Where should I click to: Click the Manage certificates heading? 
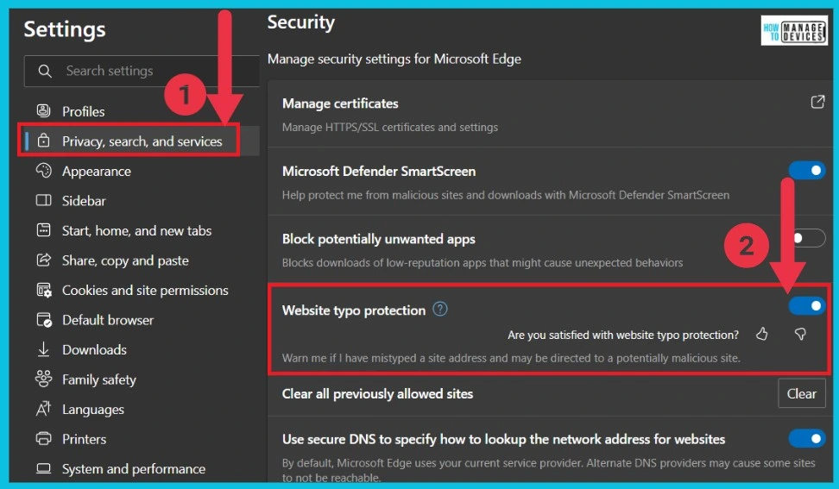pyautogui.click(x=340, y=103)
